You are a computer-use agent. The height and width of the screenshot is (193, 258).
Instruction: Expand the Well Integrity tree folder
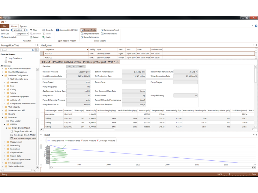(x=2, y=107)
